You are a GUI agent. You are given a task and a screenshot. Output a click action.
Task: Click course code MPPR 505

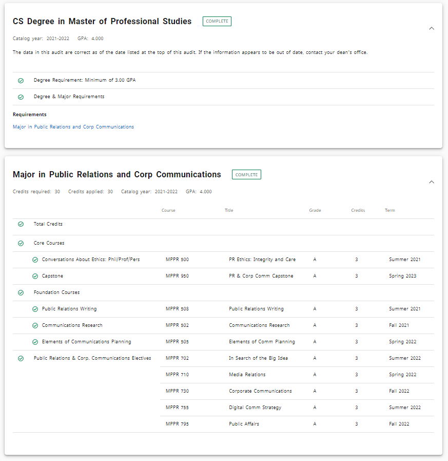[x=177, y=342]
